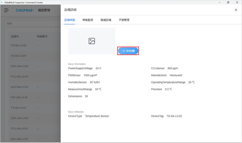Click the TS-SA-L4-01 device entry
Screen dimensions: 242x143
(x=19, y=108)
